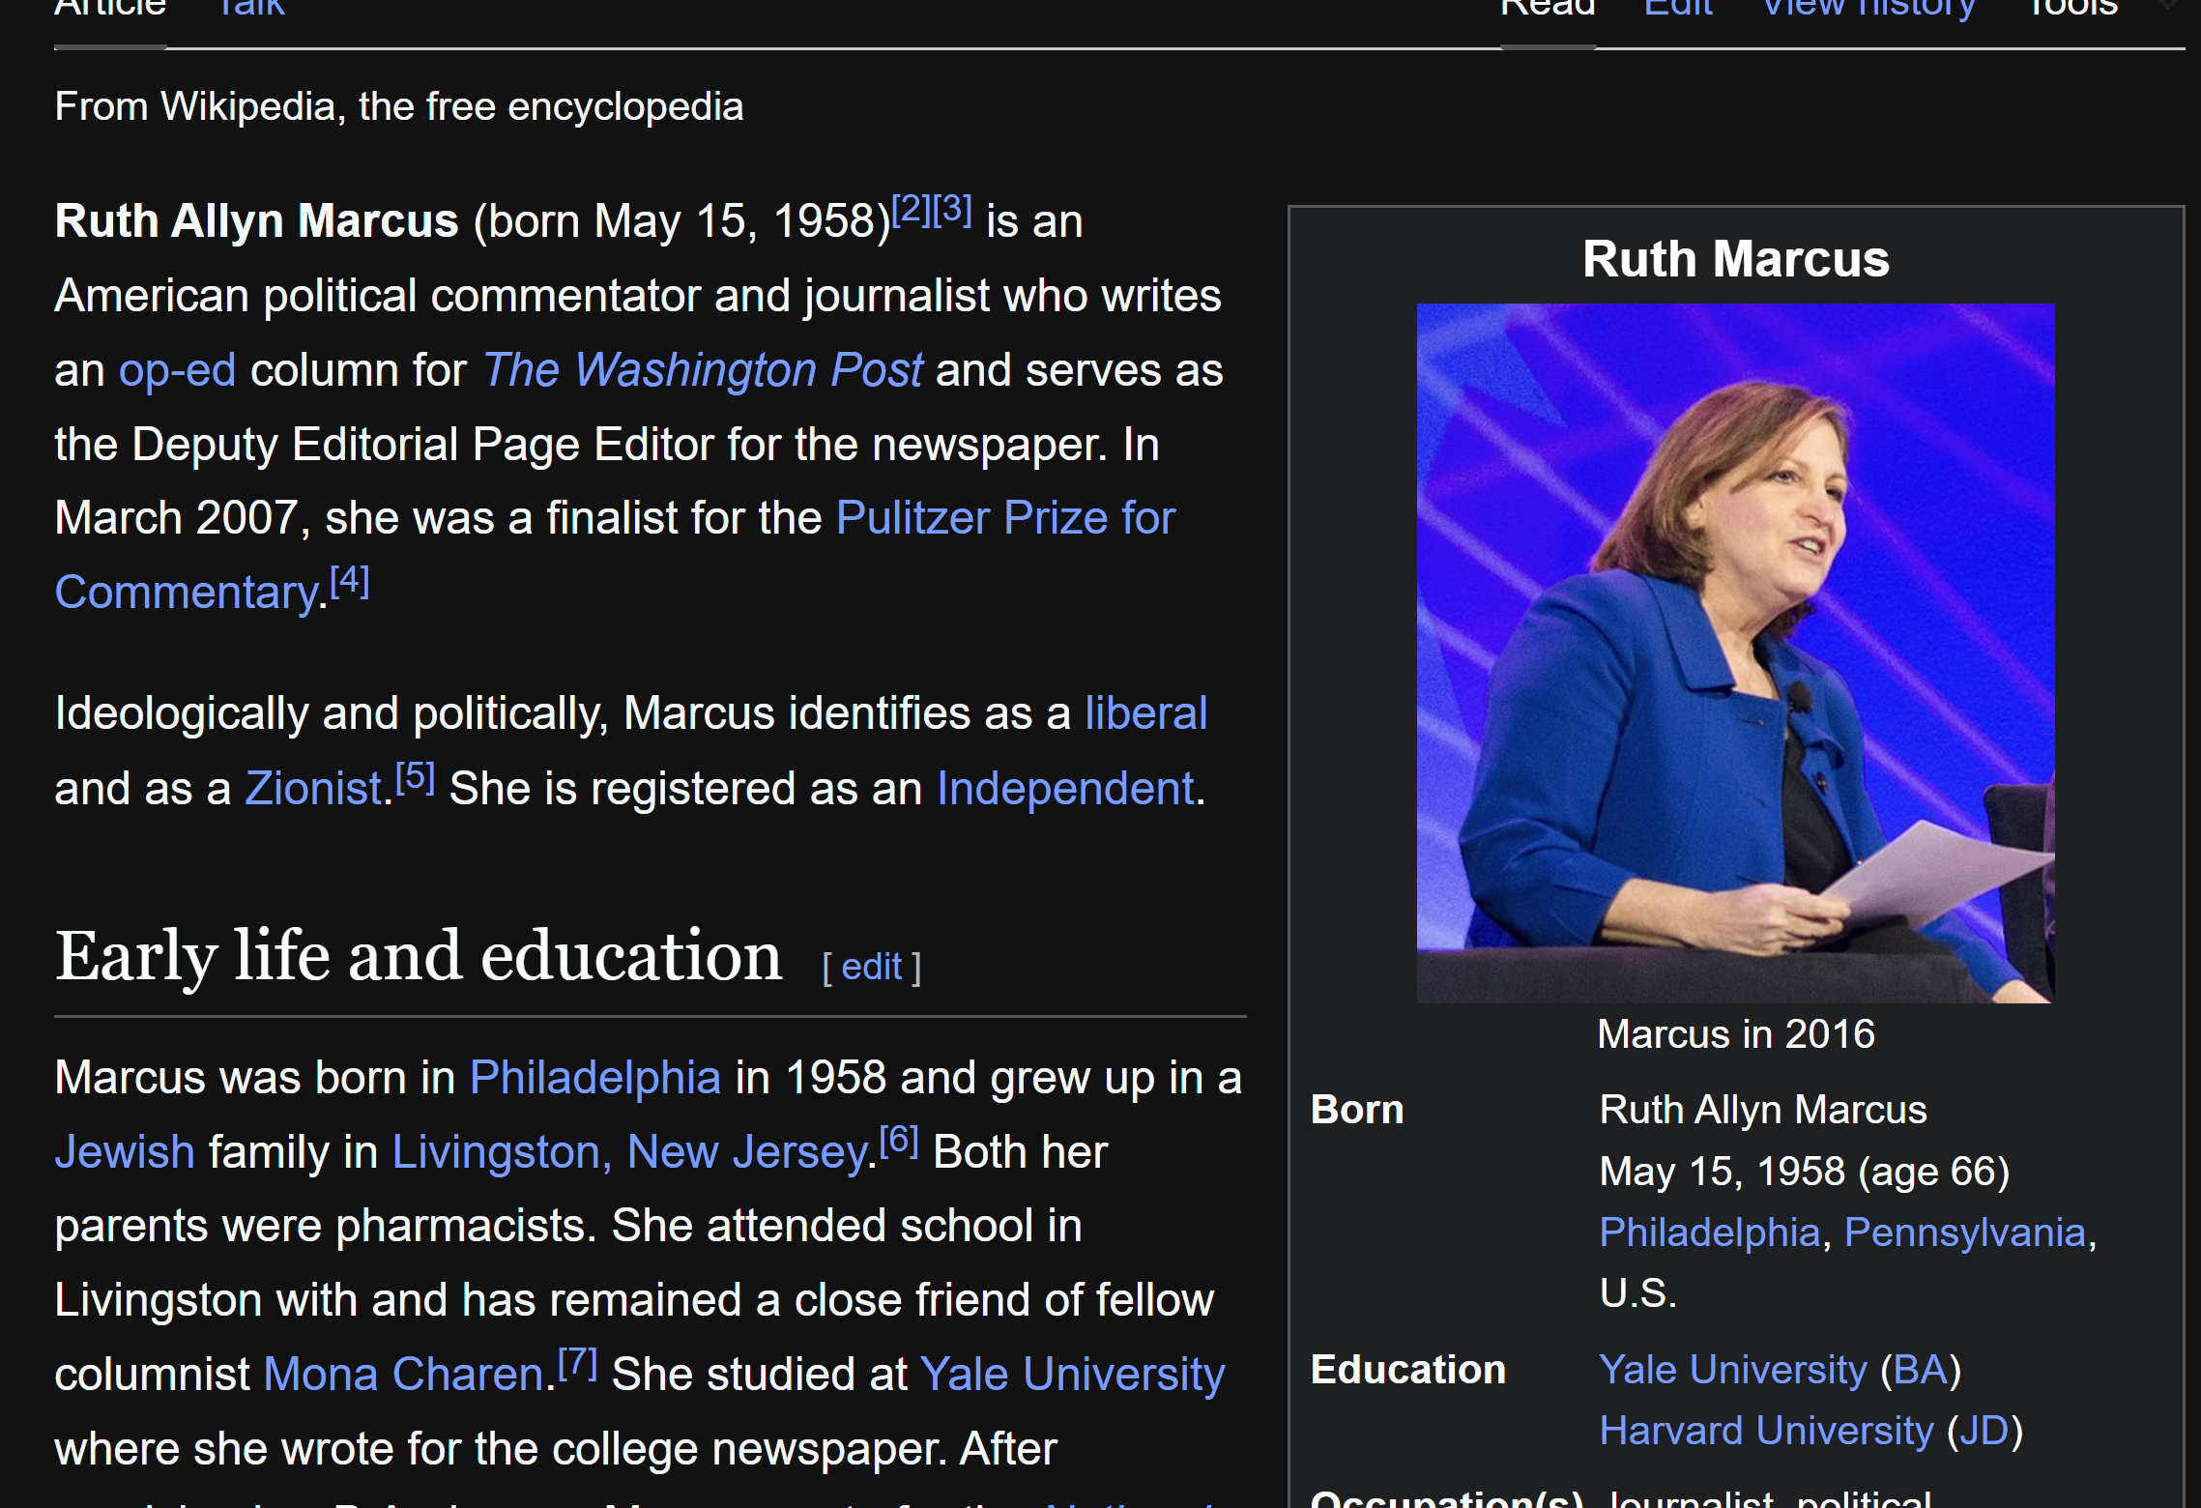
Task: Edit the Early life and education section
Action: (871, 967)
